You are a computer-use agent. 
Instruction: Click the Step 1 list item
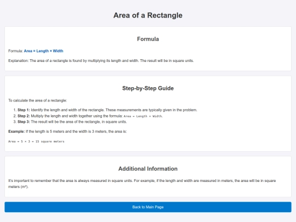(x=107, y=110)
